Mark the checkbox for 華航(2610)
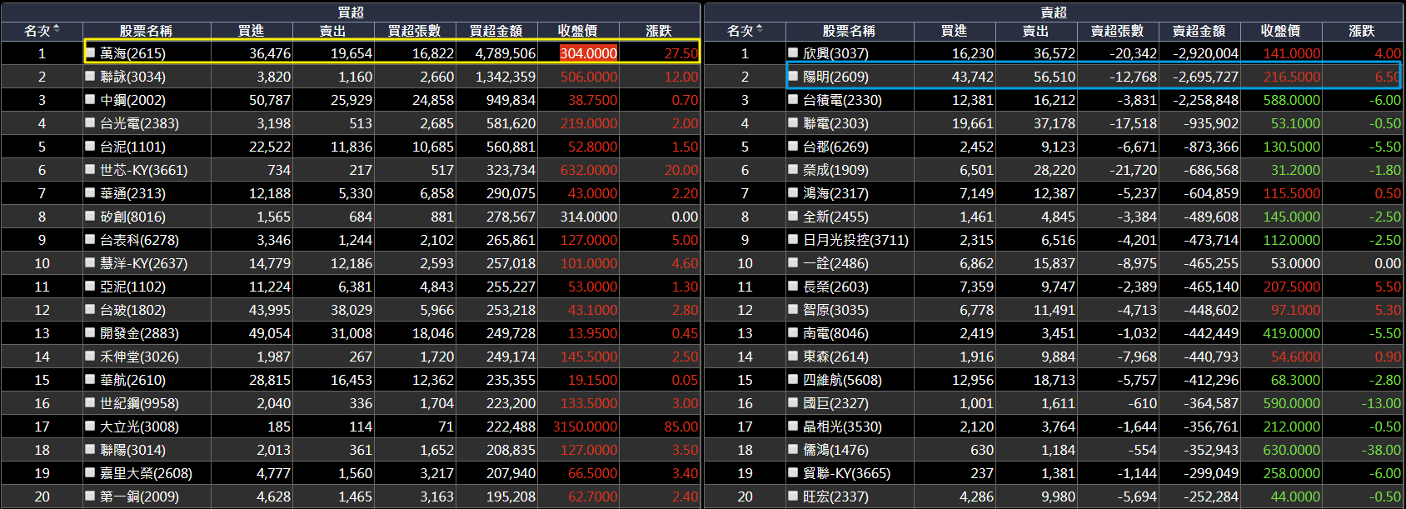The height and width of the screenshot is (509, 1406). [91, 379]
